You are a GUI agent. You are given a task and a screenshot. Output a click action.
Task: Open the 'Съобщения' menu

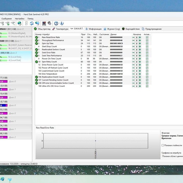tap(7, 19)
